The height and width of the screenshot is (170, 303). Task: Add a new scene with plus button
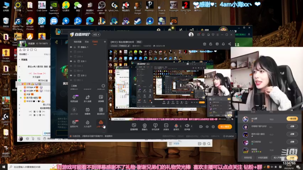tap(105, 42)
